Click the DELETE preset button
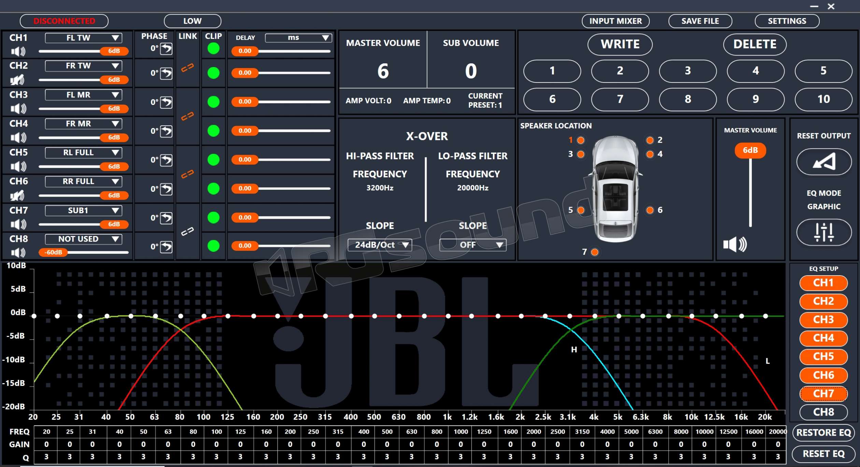 pos(755,44)
